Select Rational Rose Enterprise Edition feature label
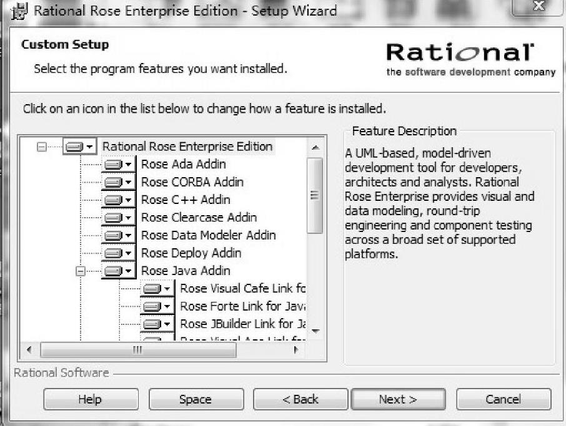Image resolution: width=566 pixels, height=426 pixels. (187, 147)
